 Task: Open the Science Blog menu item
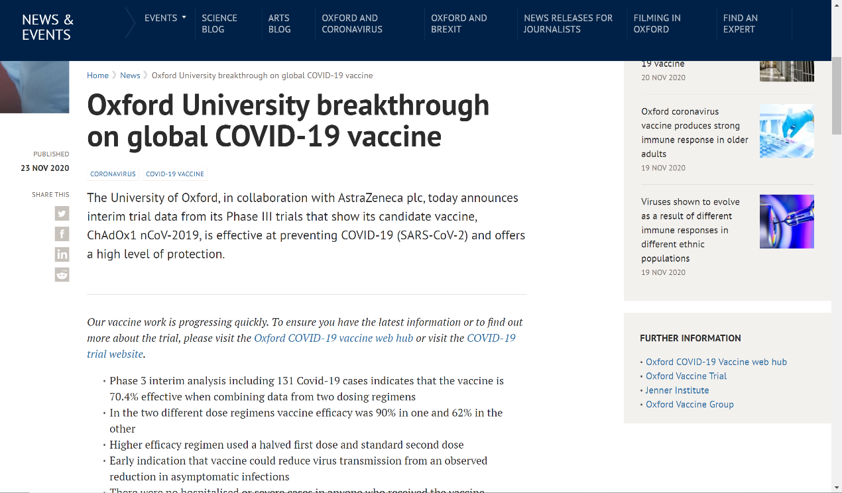(x=219, y=23)
